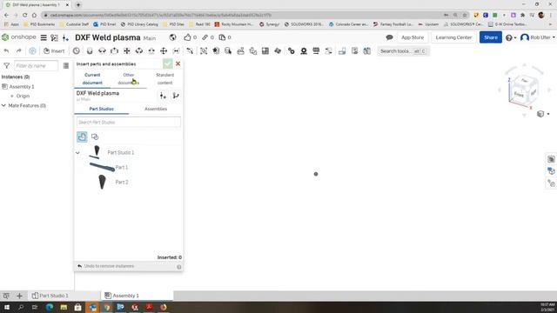Screen dimensions: 557x313
Task: Open the Learning Center
Action: (x=453, y=37)
